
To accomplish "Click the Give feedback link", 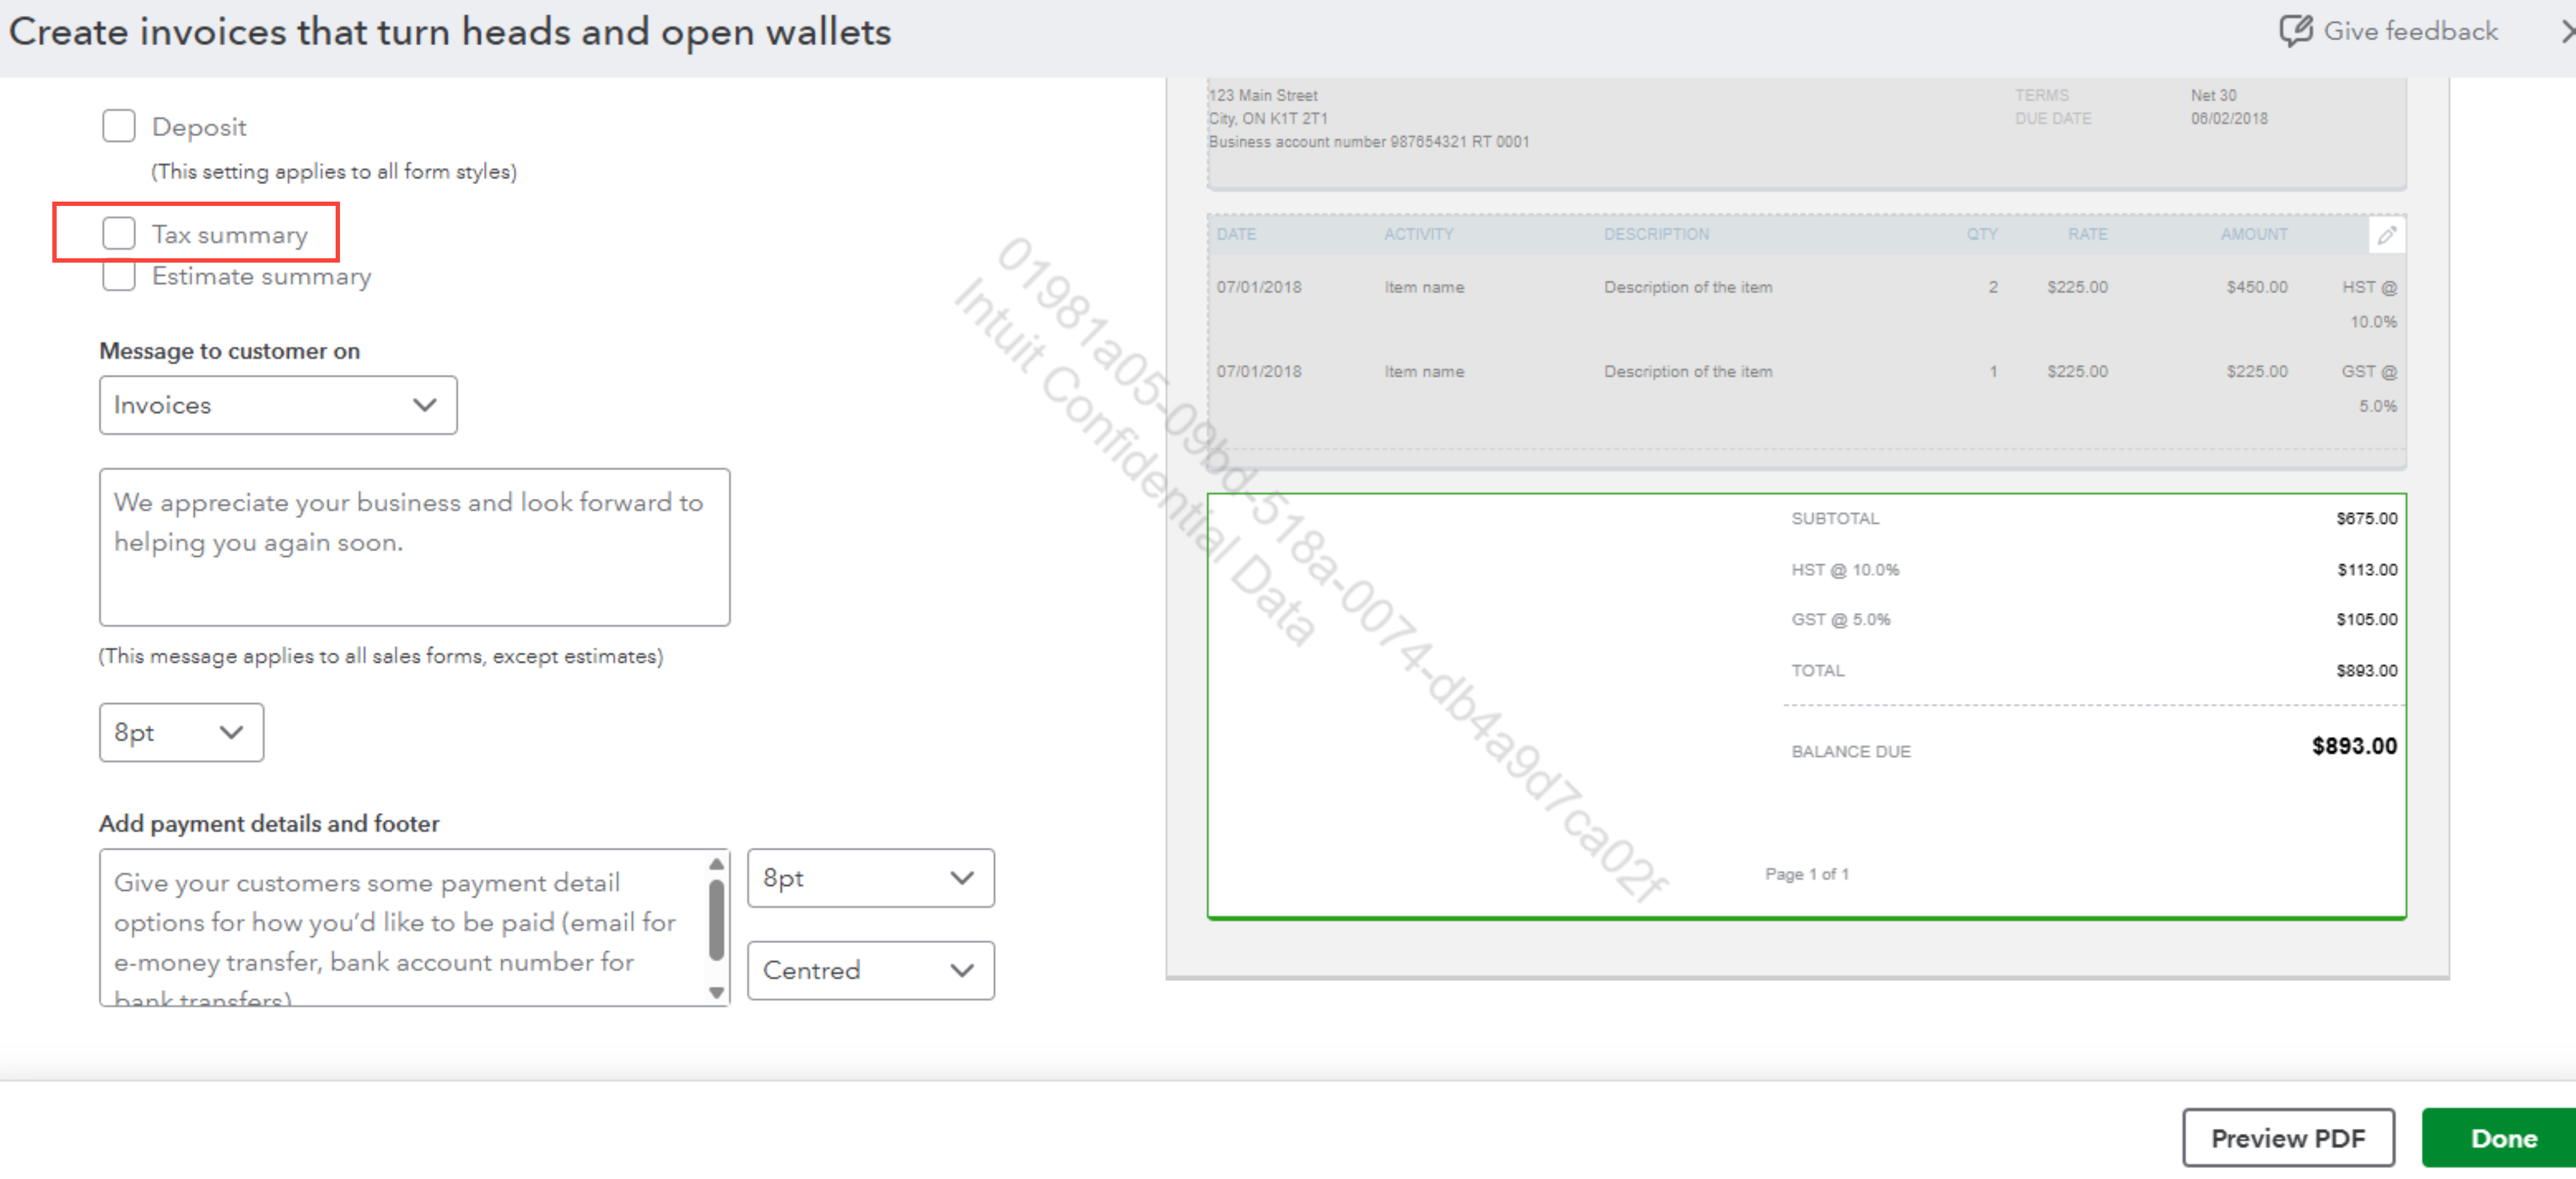I will click(x=2409, y=31).
